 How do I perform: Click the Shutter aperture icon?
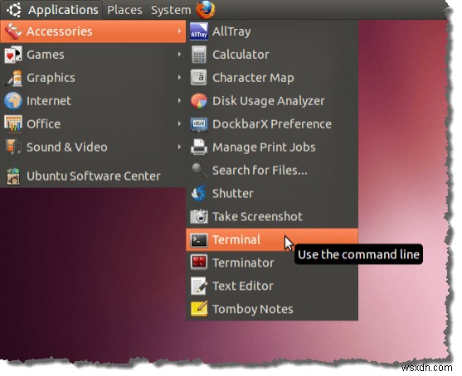click(x=198, y=193)
